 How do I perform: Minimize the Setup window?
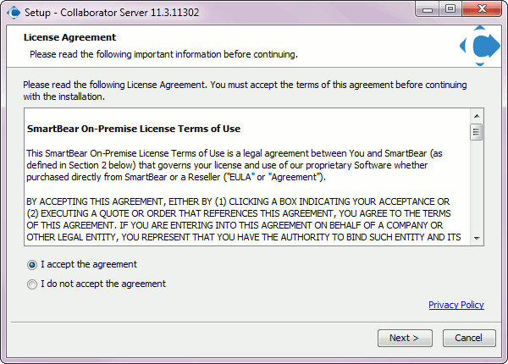pyautogui.click(x=428, y=9)
